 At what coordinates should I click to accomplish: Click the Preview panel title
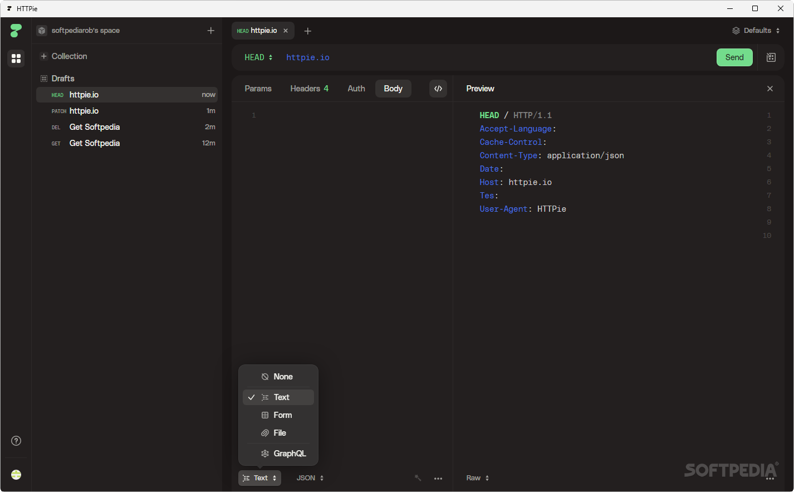(x=480, y=89)
